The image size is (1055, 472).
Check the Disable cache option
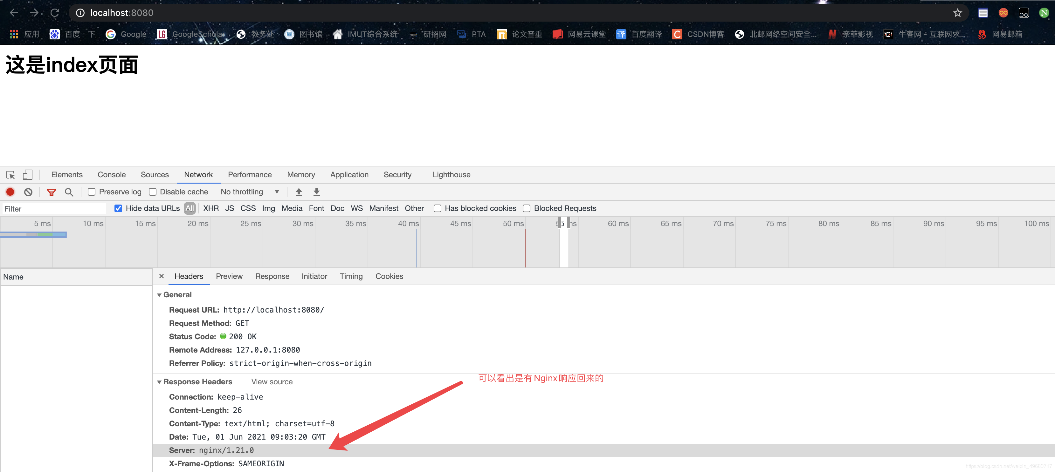[153, 192]
